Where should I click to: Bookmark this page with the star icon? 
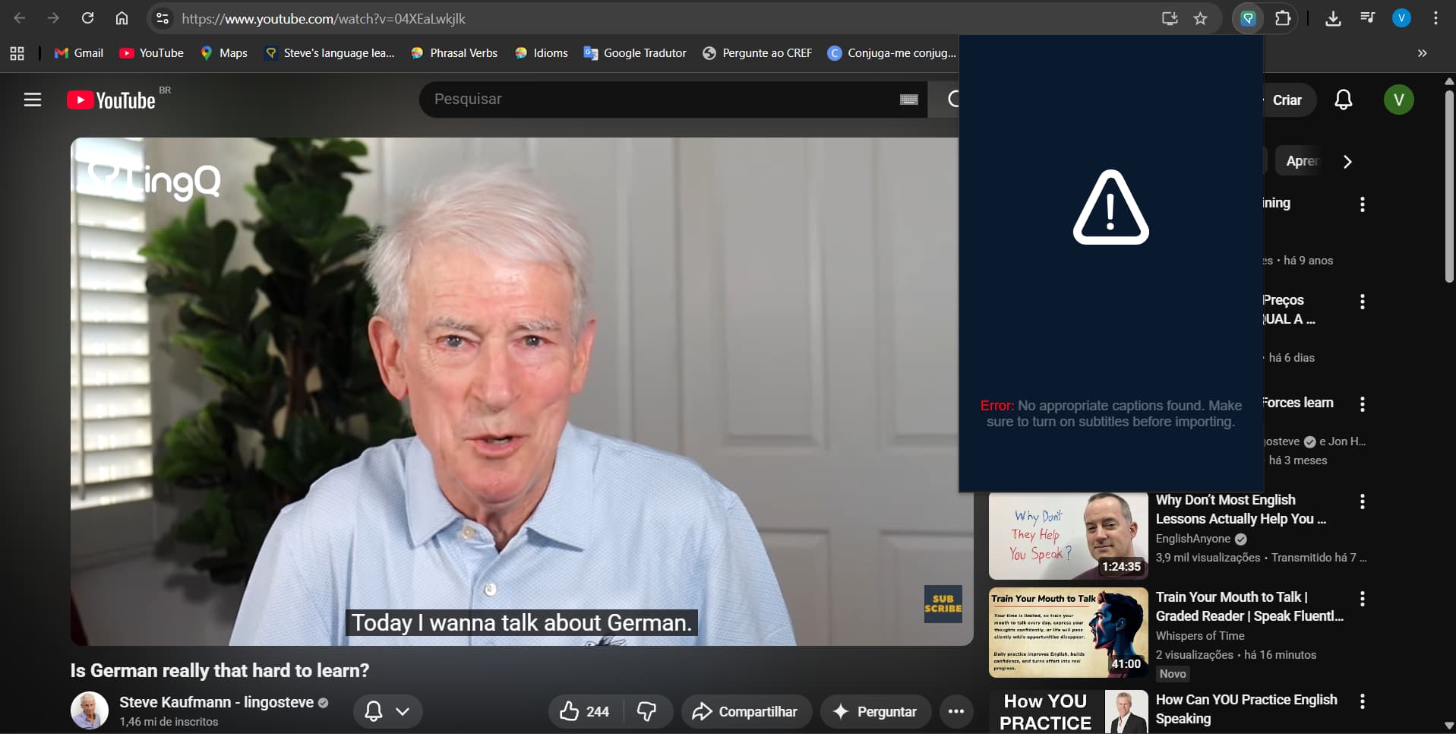[x=1200, y=19]
